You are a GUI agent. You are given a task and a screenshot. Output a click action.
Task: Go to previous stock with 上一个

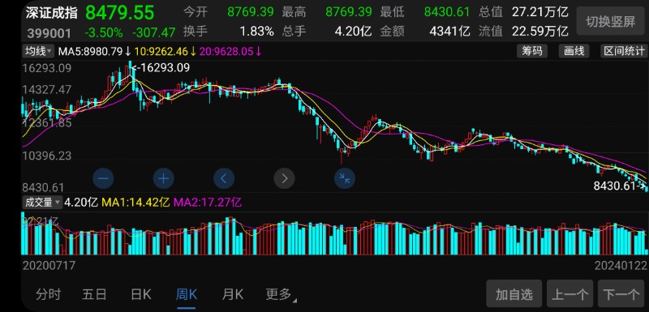click(x=570, y=295)
